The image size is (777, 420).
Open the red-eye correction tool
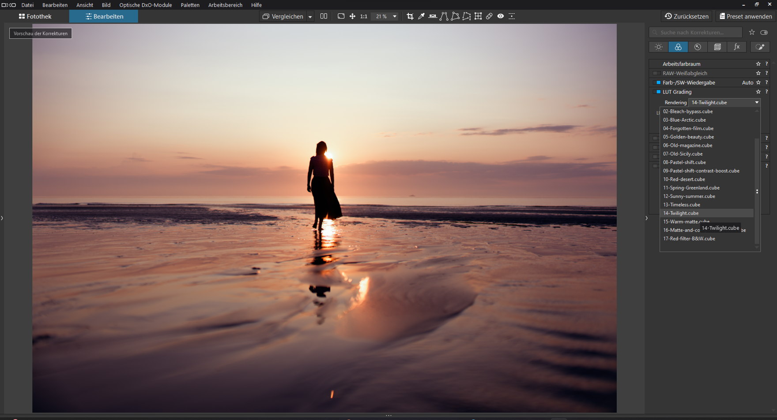click(x=501, y=16)
